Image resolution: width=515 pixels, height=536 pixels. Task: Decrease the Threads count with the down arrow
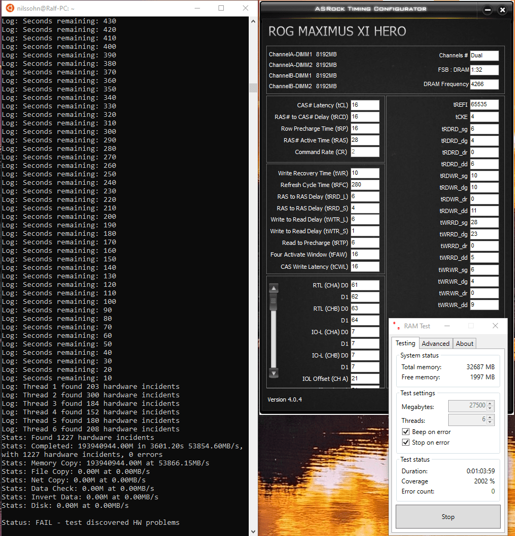pos(490,422)
